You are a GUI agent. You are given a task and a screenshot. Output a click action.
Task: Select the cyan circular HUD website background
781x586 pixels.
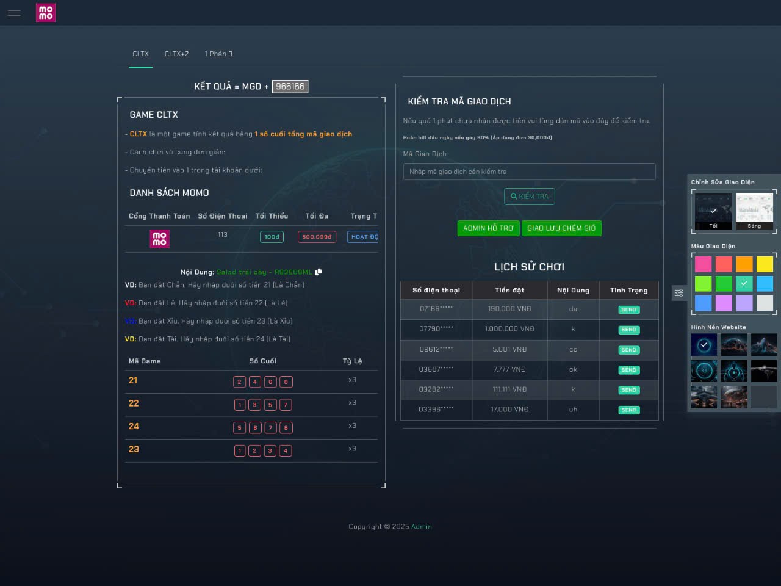[x=704, y=371]
